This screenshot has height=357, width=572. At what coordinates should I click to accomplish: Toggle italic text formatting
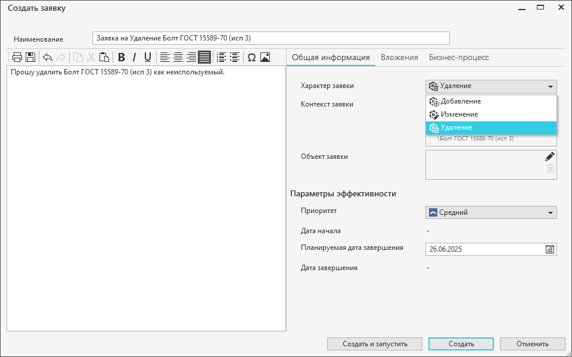click(135, 58)
